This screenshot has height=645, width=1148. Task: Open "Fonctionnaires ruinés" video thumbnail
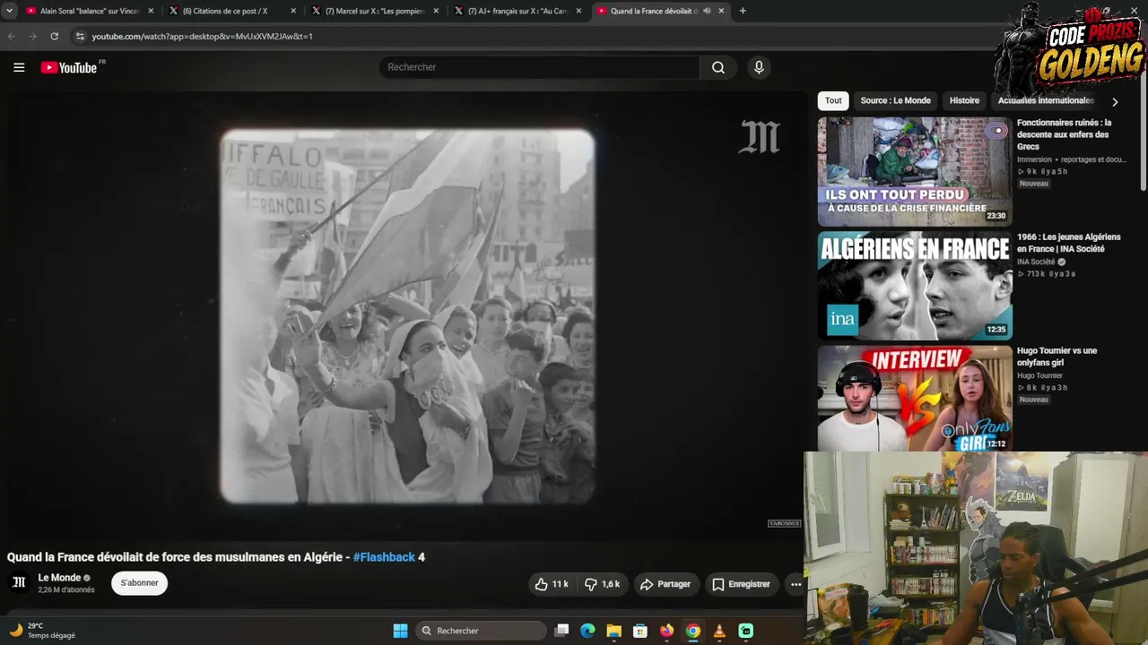(x=914, y=171)
